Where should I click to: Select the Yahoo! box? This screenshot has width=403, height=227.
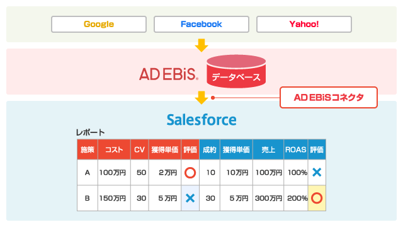(x=304, y=24)
